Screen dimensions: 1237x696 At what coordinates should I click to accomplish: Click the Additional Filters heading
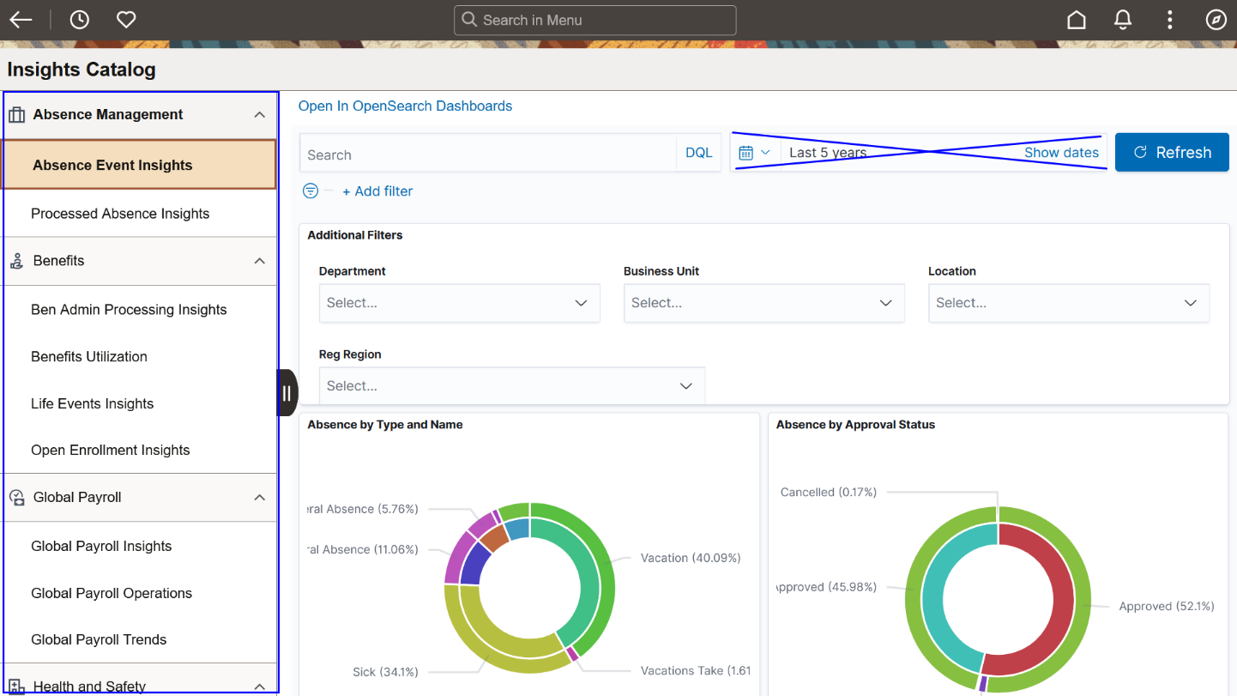[355, 235]
